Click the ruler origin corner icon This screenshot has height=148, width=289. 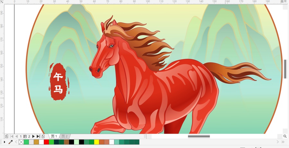coord(2,2)
